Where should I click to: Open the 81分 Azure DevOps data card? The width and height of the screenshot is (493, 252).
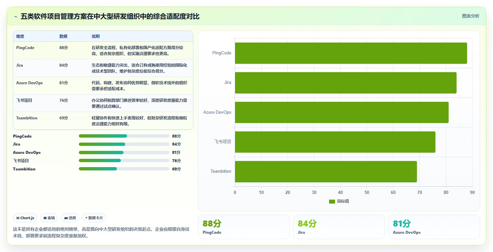pos(434,227)
